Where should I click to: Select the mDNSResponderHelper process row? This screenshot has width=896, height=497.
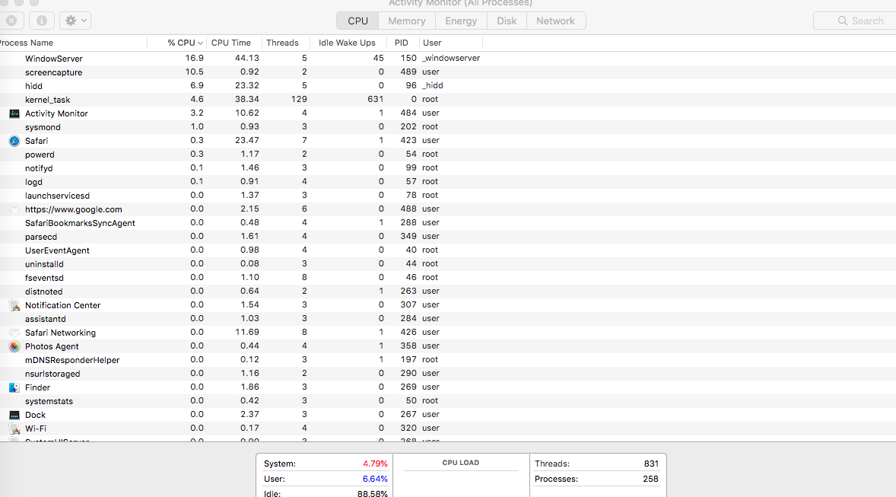coord(448,360)
